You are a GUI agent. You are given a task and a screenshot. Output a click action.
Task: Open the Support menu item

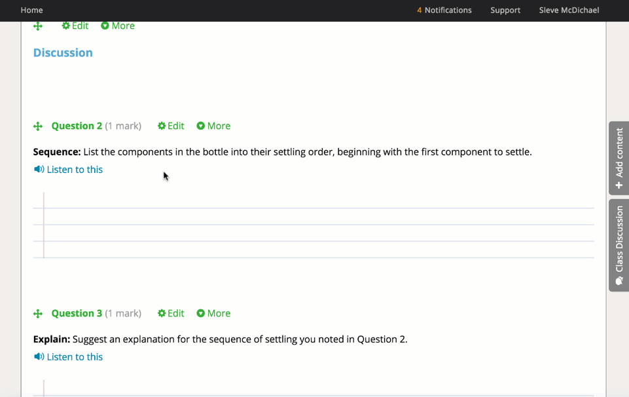point(505,10)
